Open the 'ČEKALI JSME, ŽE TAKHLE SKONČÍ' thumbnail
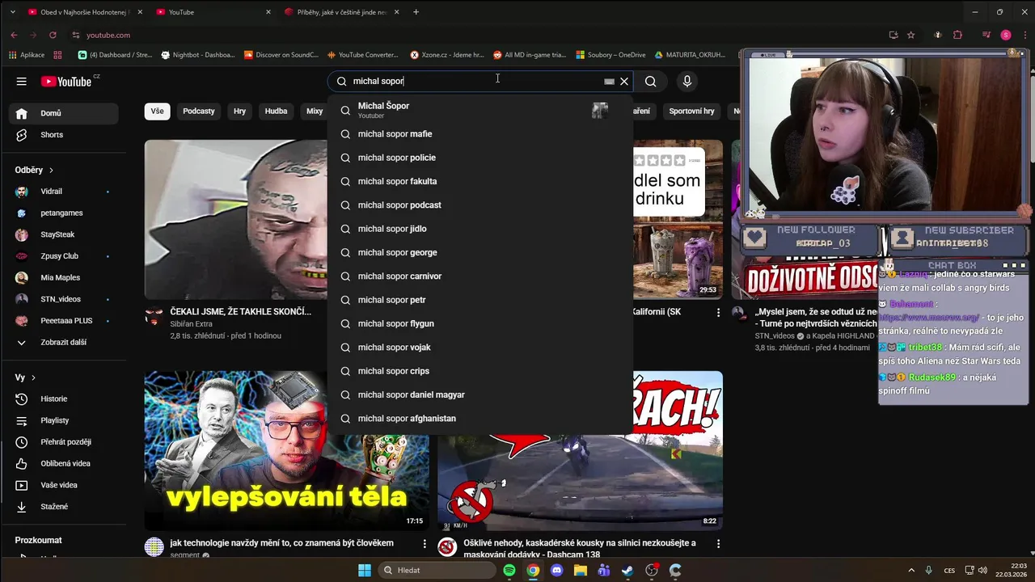The height and width of the screenshot is (582, 1035). click(x=236, y=219)
